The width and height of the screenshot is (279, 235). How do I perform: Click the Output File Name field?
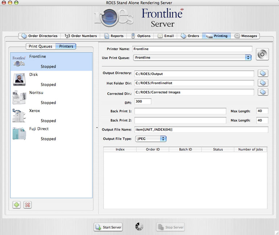click(x=201, y=129)
